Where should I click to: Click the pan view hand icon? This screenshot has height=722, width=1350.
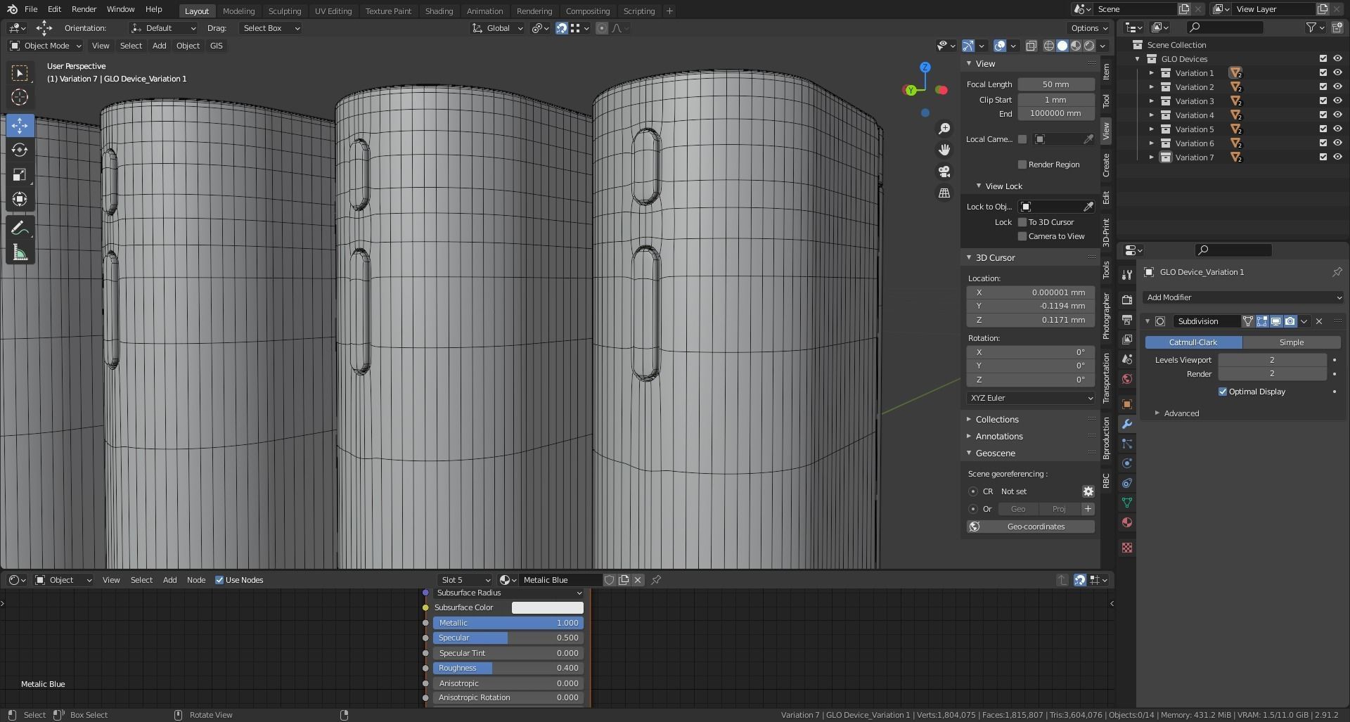944,150
